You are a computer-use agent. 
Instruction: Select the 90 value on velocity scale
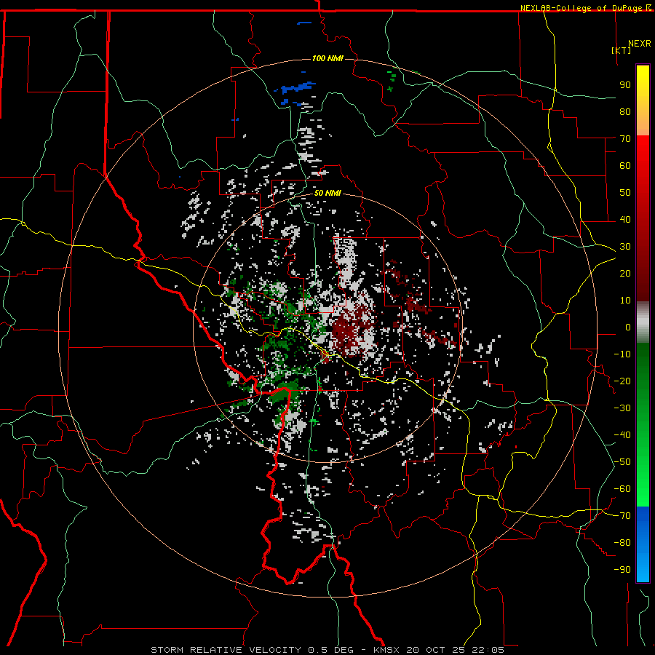pyautogui.click(x=625, y=85)
